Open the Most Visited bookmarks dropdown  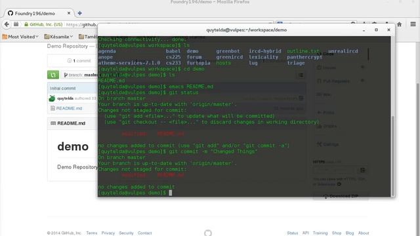coord(20,37)
